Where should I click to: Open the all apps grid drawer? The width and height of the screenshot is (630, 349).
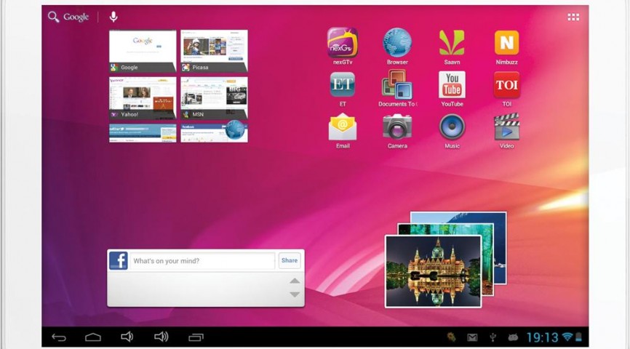coord(573,17)
